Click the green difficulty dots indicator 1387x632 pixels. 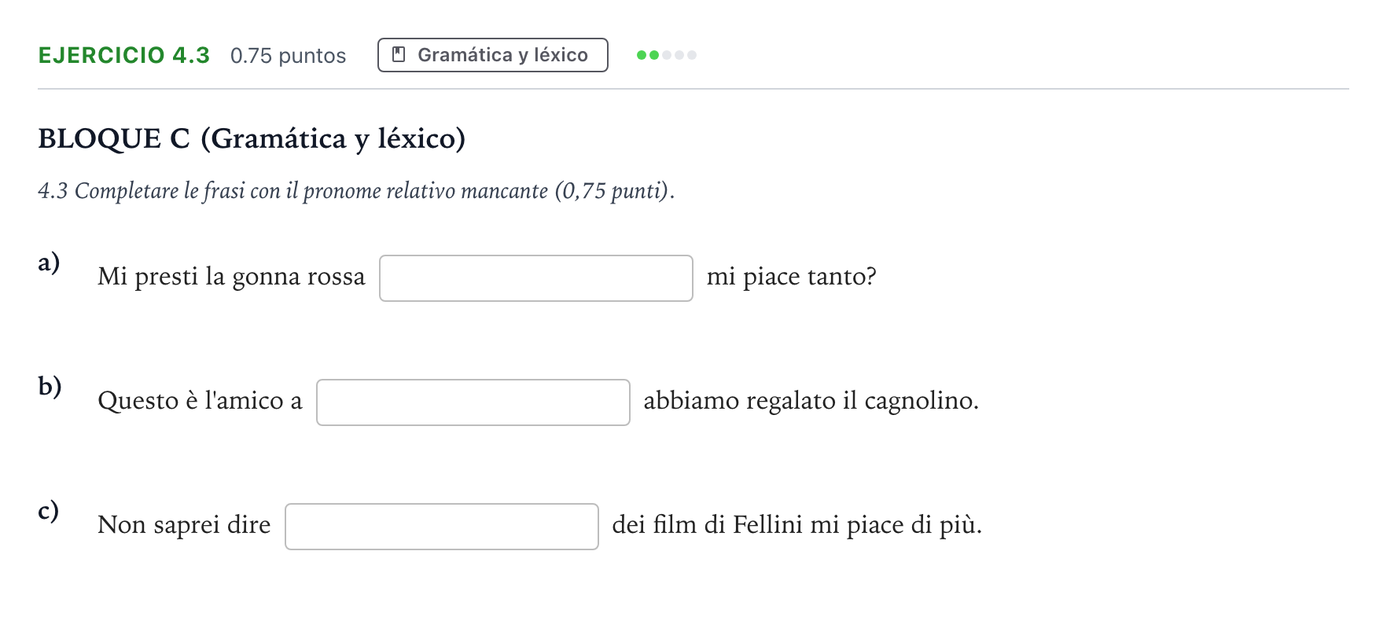point(666,55)
